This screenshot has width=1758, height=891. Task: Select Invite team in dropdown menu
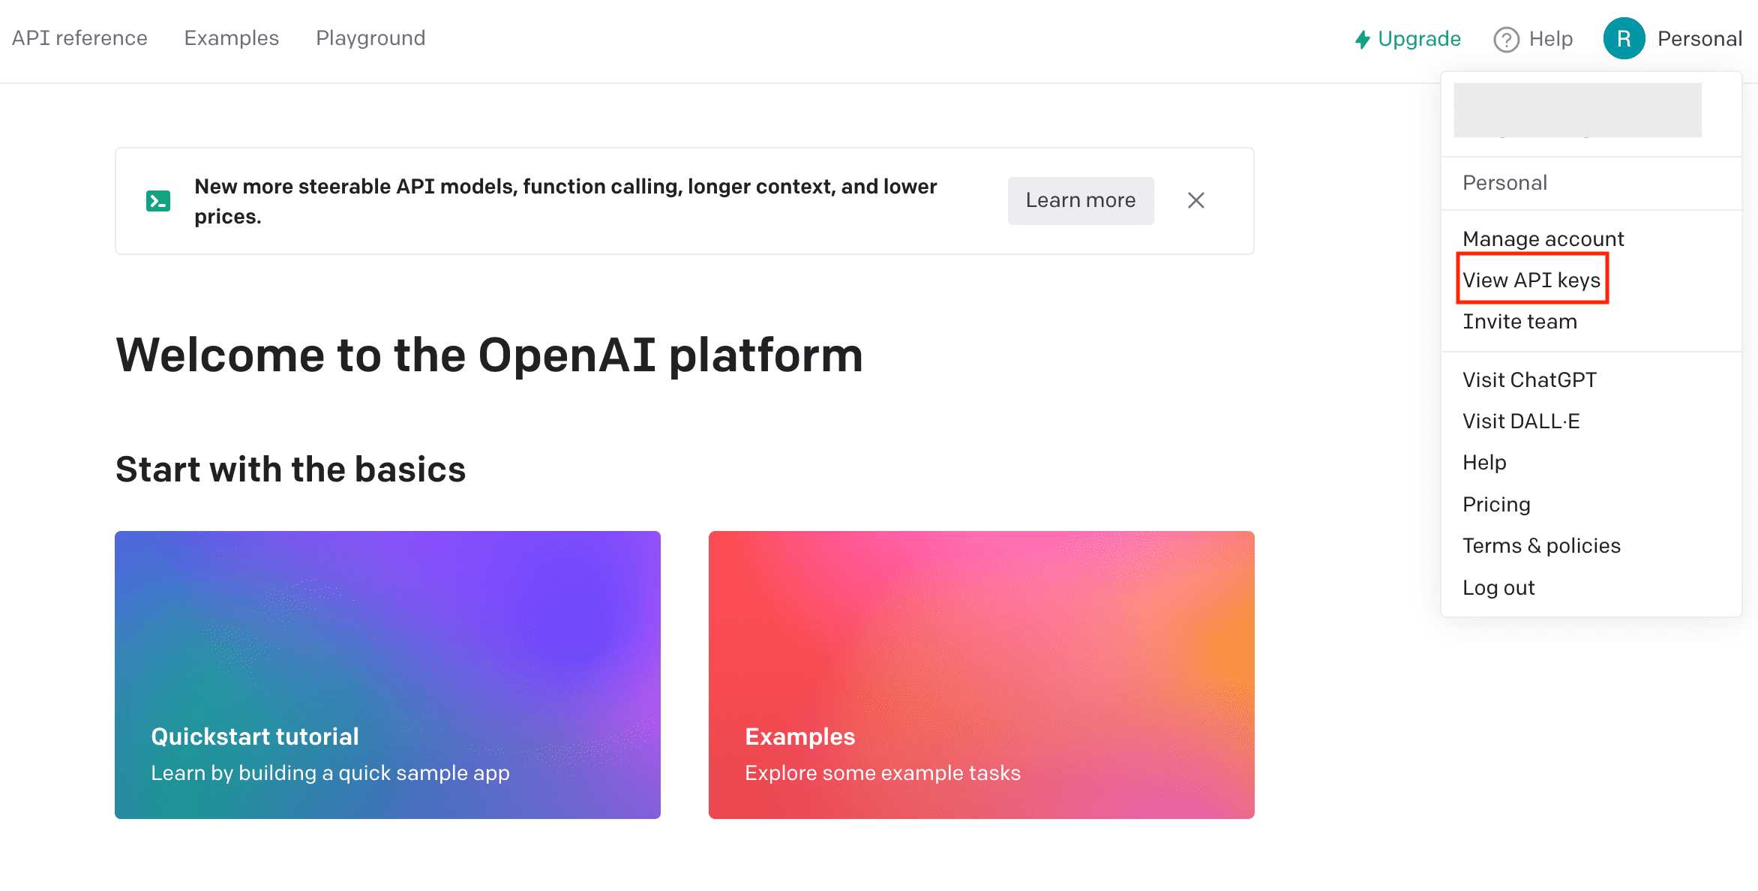click(x=1519, y=321)
